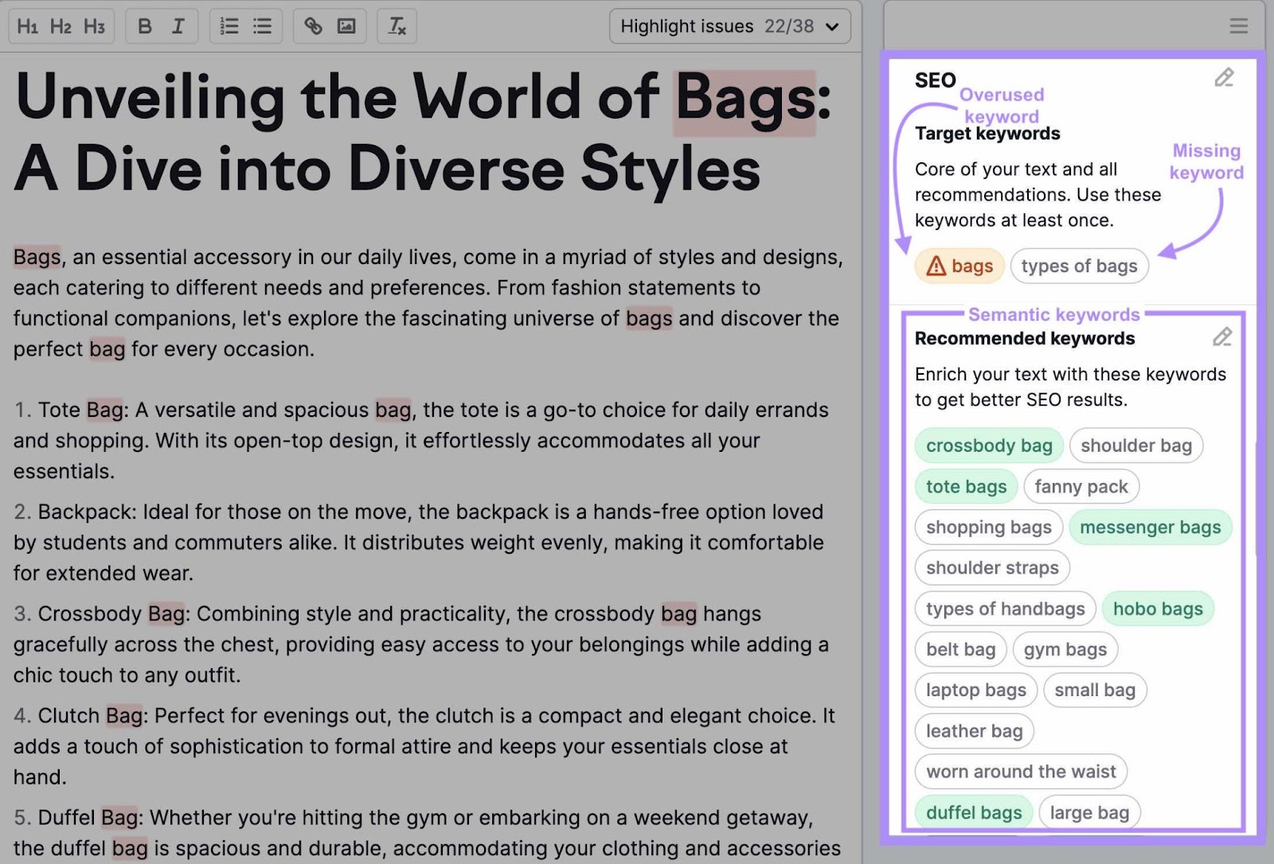Viewport: 1274px width, 864px height.
Task: Toggle bold formatting
Action: click(x=144, y=26)
